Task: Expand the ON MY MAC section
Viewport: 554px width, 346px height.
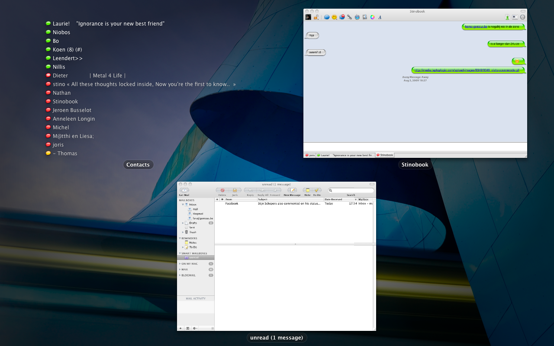Action: (180, 264)
